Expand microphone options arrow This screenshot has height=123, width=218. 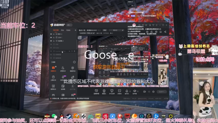pyautogui.click(x=130, y=91)
